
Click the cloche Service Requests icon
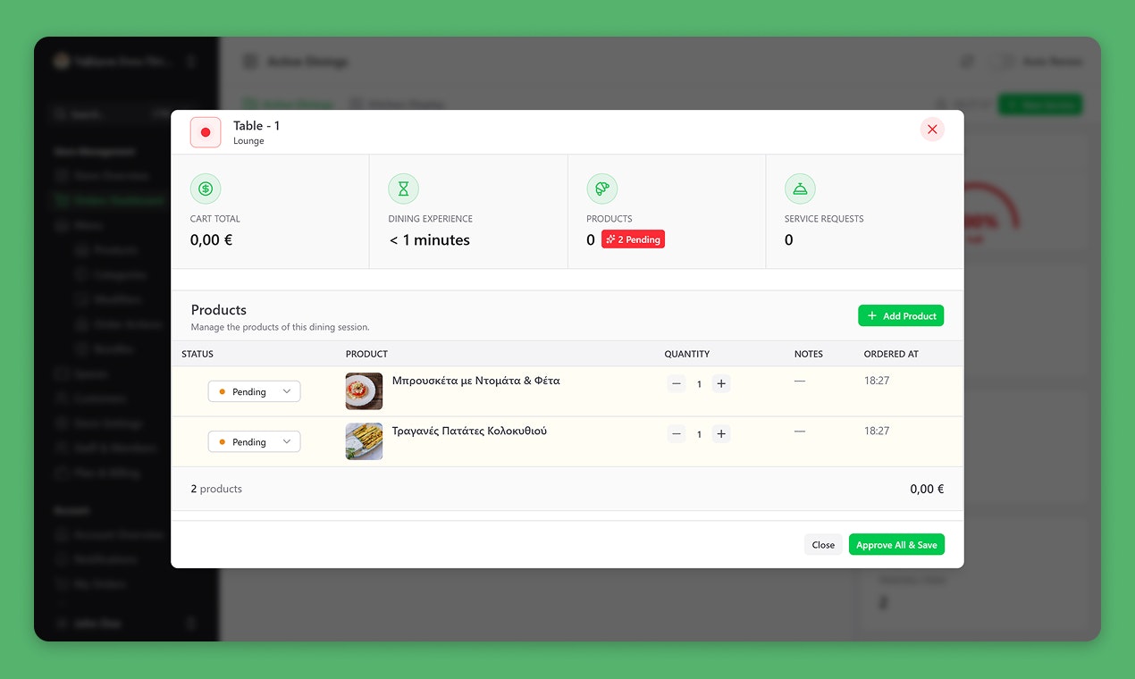[x=800, y=189]
